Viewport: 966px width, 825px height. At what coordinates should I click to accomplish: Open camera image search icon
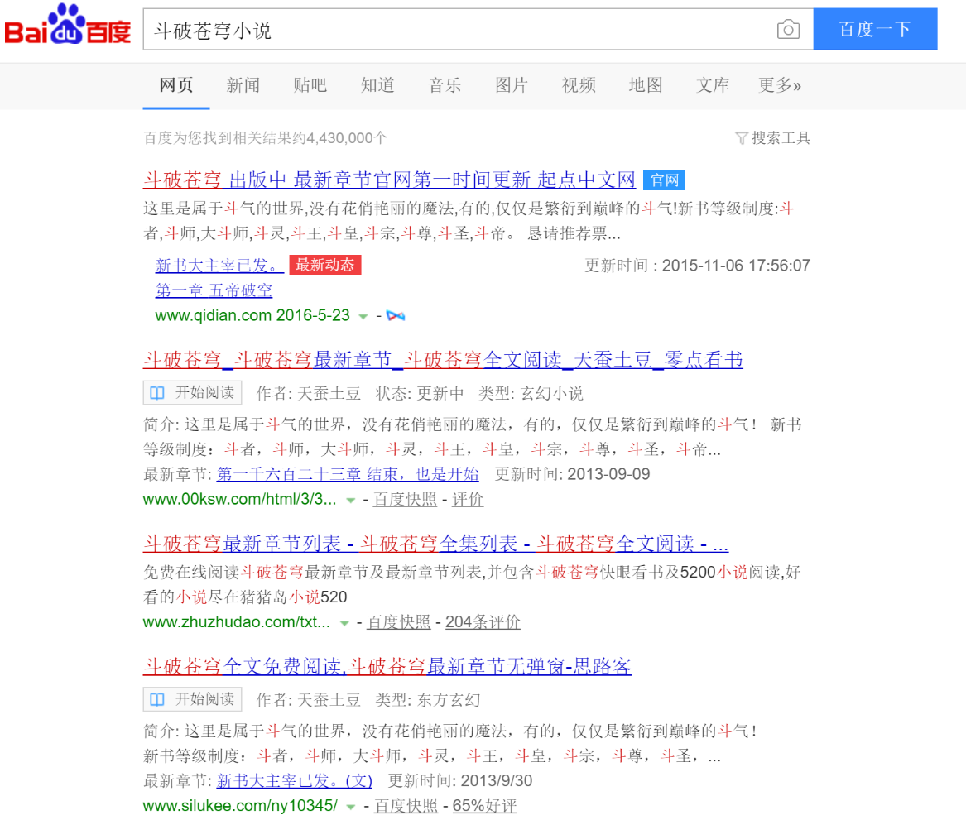[788, 29]
